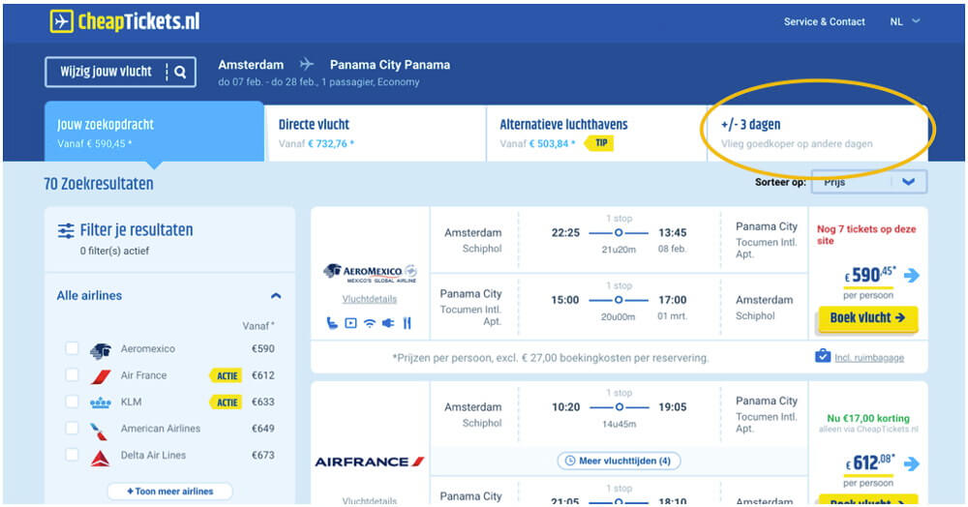Check the KLM airline checkbox

[73, 403]
